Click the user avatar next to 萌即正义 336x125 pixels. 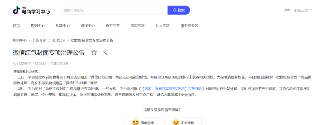pyautogui.click(x=287, y=10)
